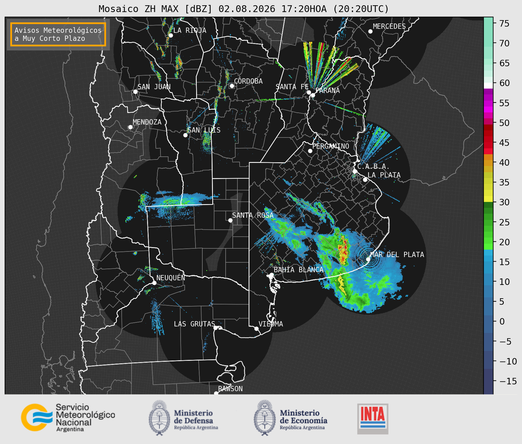Open the Avisos Meteorológicos a Muy Corto Plazo box

(x=58, y=34)
